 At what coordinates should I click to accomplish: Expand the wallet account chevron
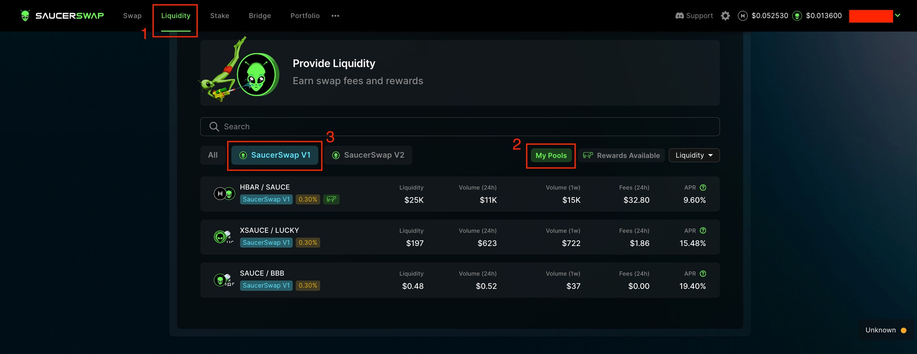(x=897, y=15)
